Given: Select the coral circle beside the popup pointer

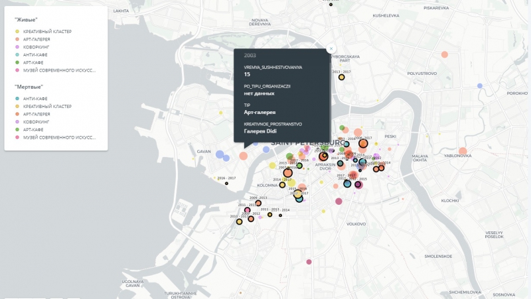Looking at the screenshot, I should (x=244, y=156).
